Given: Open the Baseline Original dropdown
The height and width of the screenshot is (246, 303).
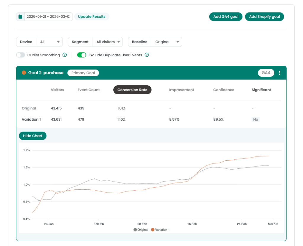Looking at the screenshot, I should (166, 42).
